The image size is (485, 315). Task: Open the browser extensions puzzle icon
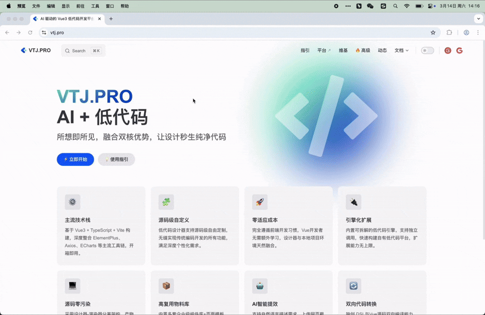tap(449, 33)
